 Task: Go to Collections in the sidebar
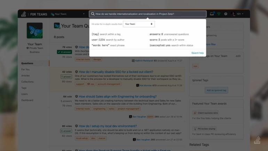(27, 82)
